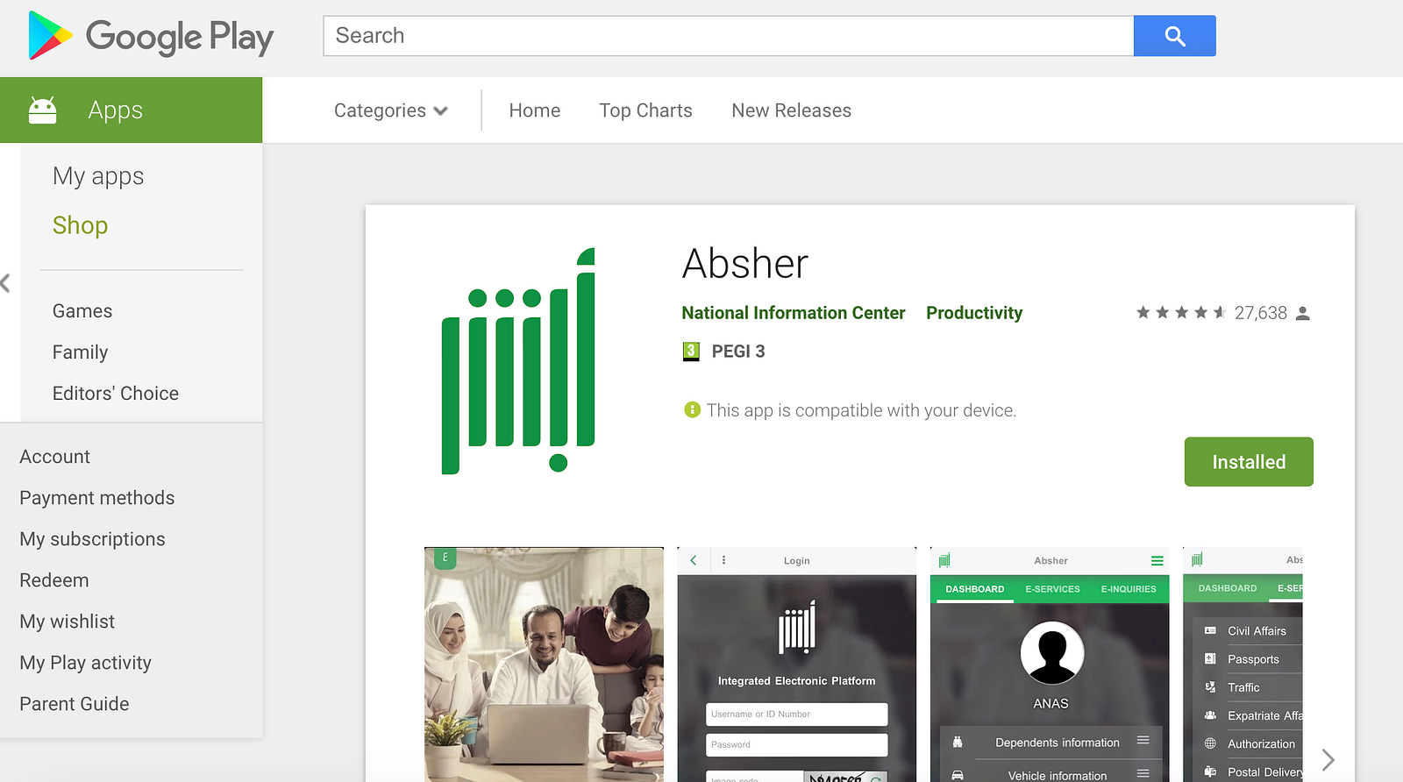Click the compatibility info icon

(692, 409)
